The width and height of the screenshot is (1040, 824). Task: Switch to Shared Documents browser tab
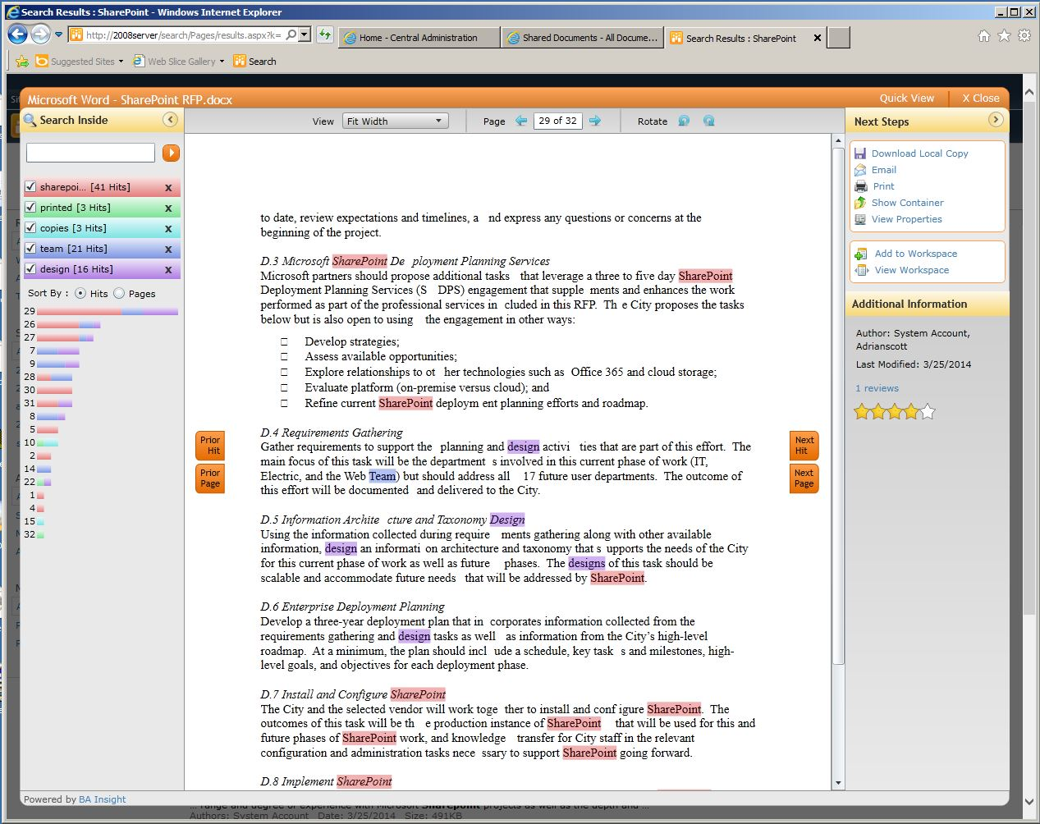(x=582, y=38)
